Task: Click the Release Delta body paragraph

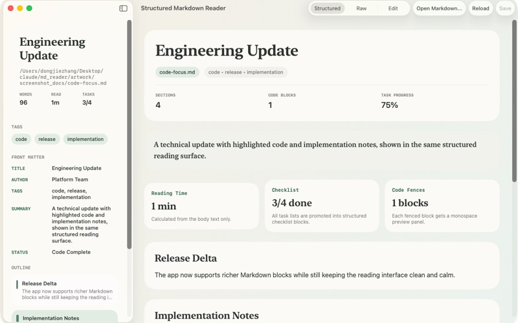Action: pos(304,275)
